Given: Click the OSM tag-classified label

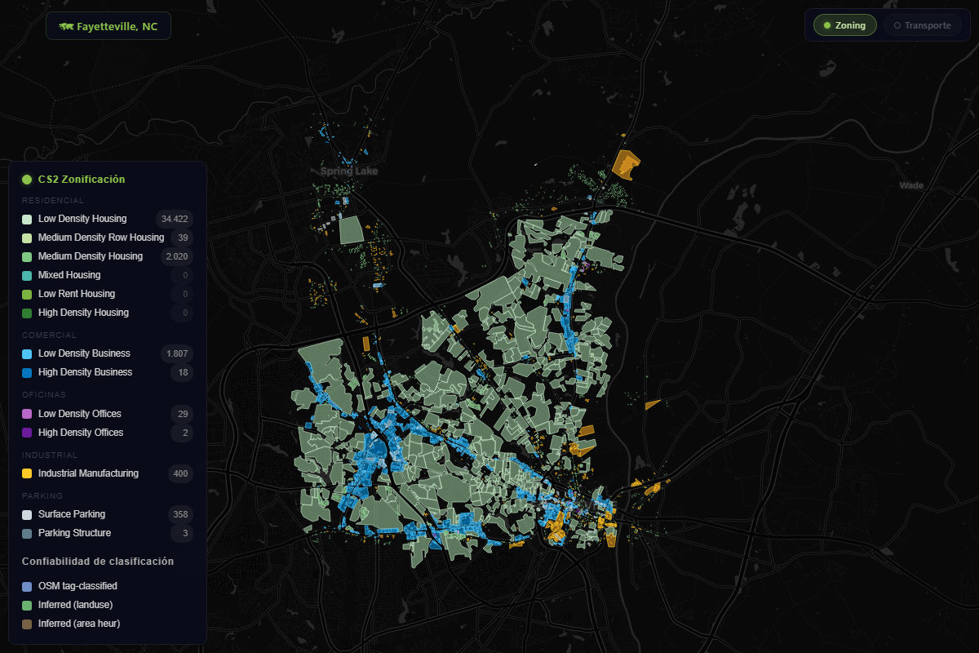Looking at the screenshot, I should coord(78,586).
